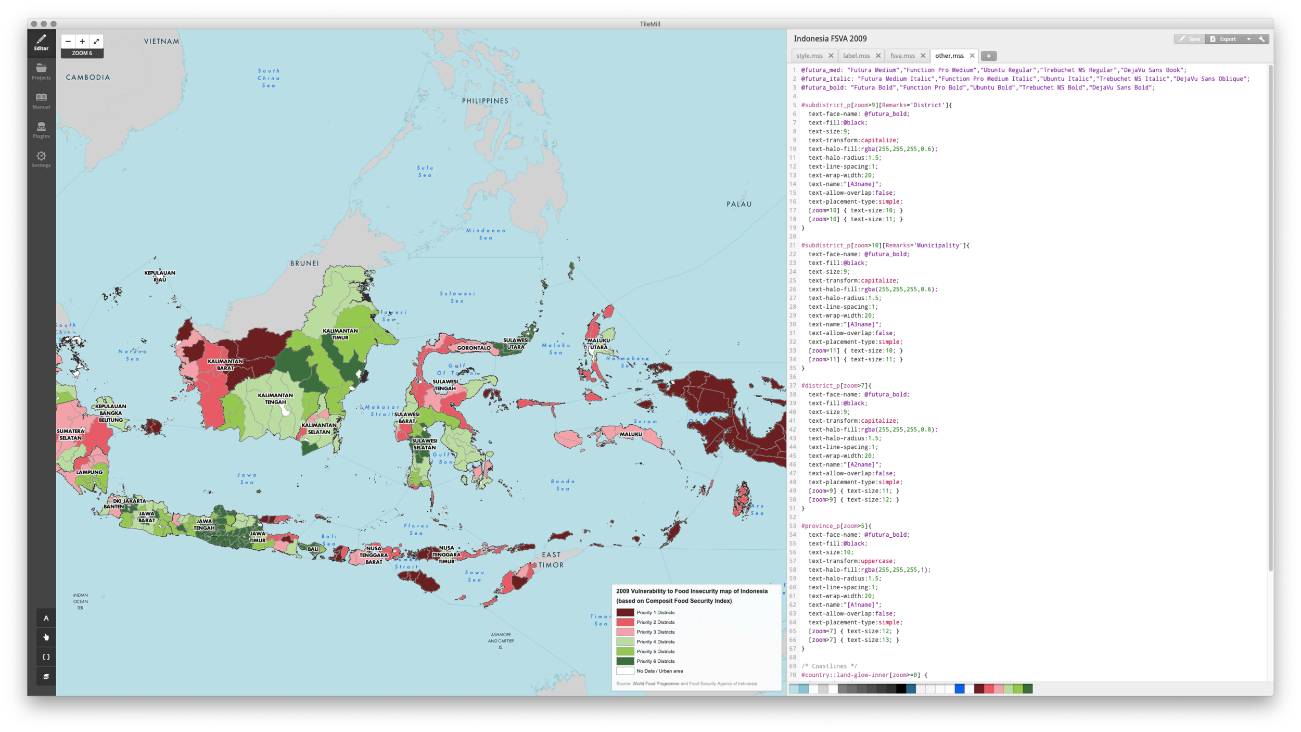Toggle fullscreen map view
1301x732 pixels.
click(x=96, y=41)
